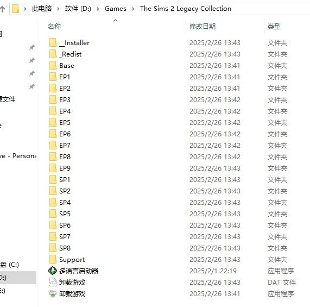Expand chevron before 此电脑 in address bar

pyautogui.click(x=25, y=9)
